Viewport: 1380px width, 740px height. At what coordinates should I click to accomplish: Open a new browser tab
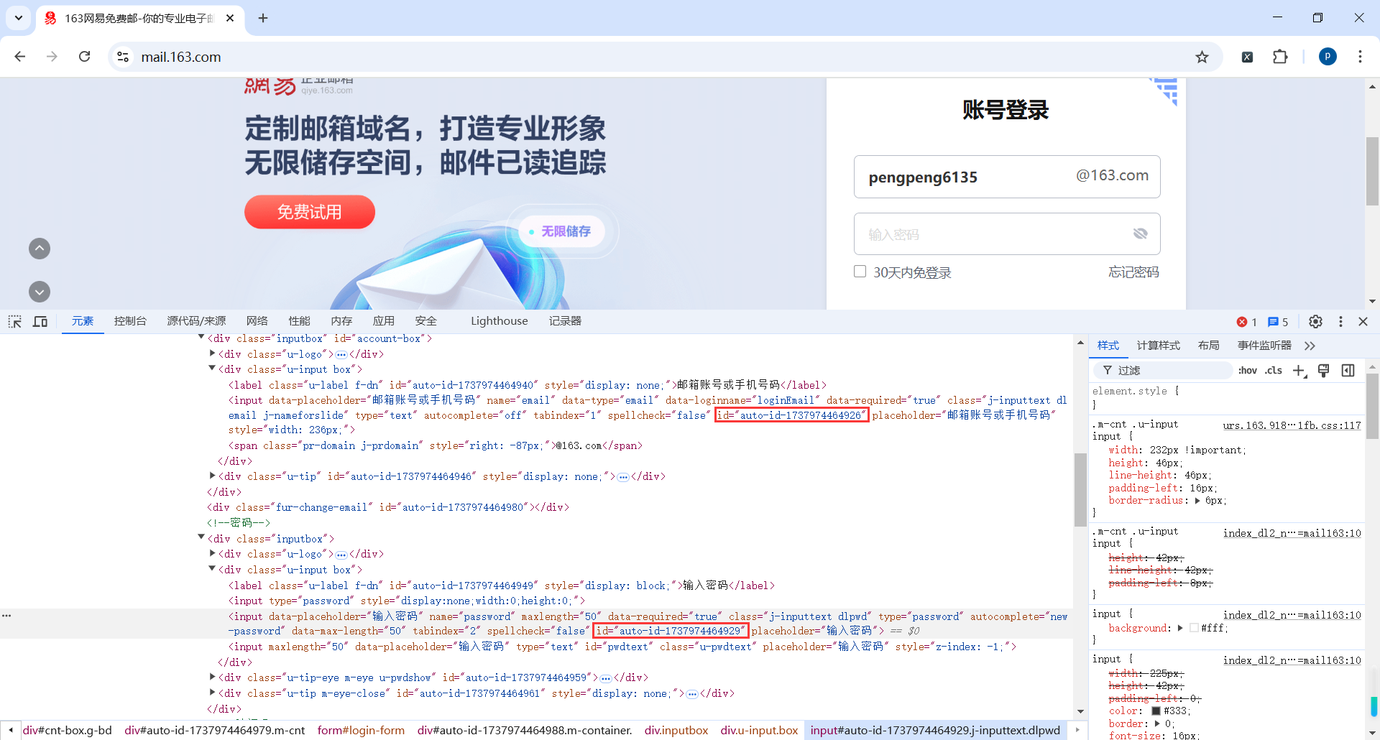tap(263, 18)
